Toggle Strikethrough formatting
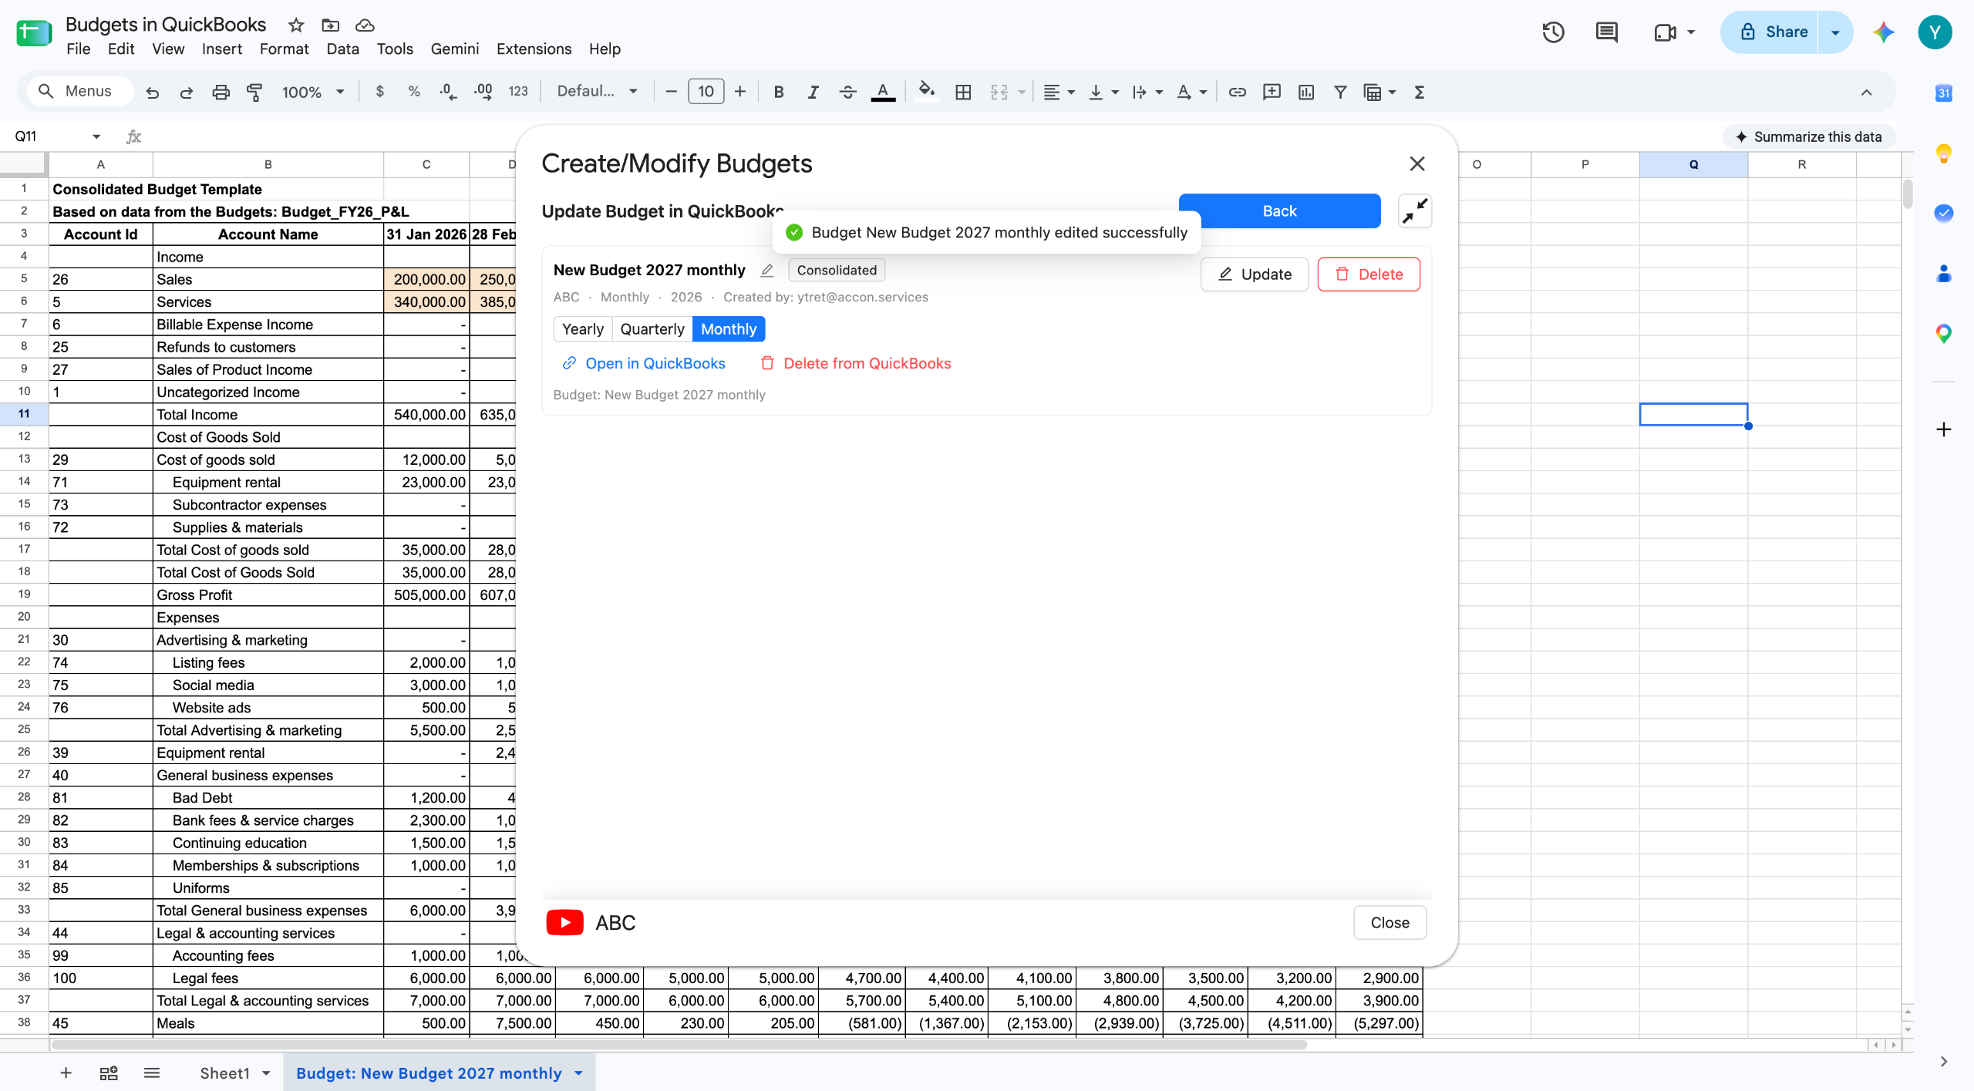 click(847, 92)
